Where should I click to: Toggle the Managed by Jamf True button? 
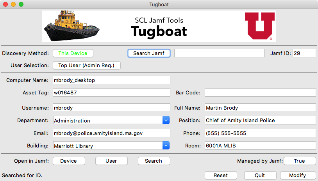pos(300,161)
